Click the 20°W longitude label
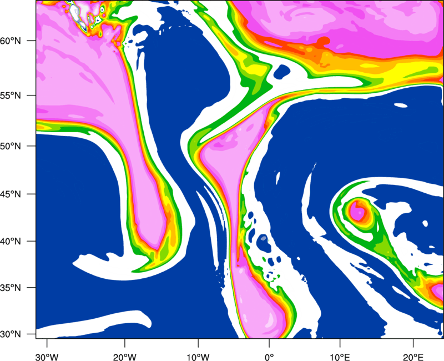The image size is (444, 361). [124, 357]
